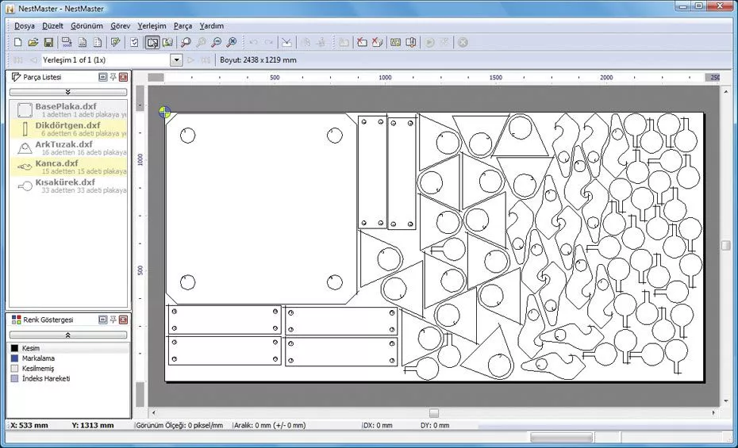Open the Düzelt menu

coord(52,26)
